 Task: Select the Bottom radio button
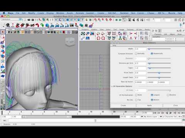(152, 100)
